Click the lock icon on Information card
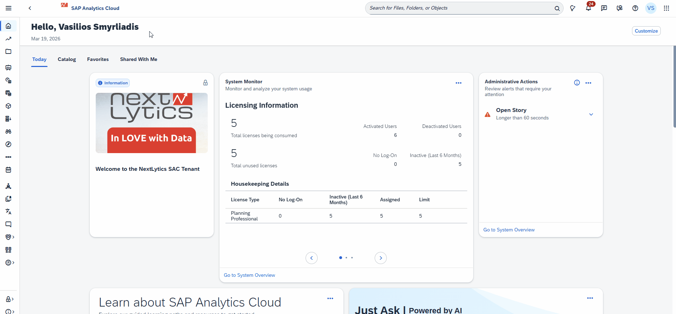This screenshot has width=676, height=314. click(205, 83)
